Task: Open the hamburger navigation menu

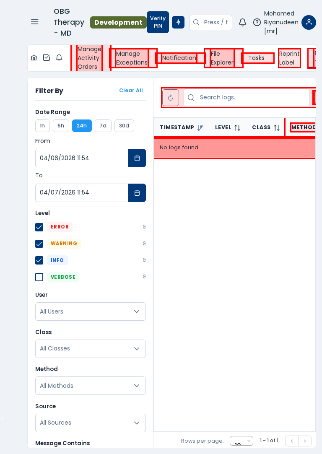Action: click(x=35, y=22)
